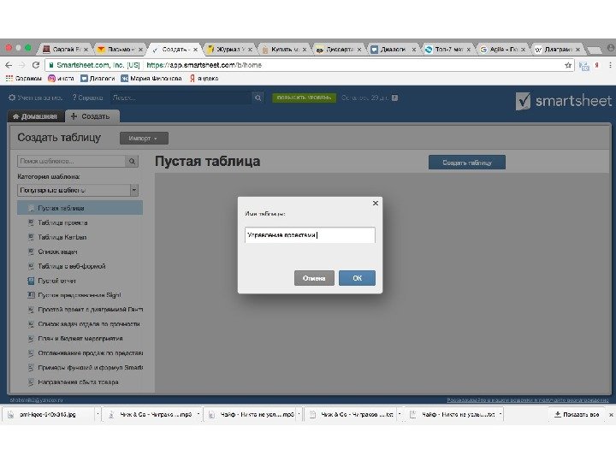Focus the table name field containing Управление проектами
This screenshot has width=616, height=462.
[x=310, y=235]
